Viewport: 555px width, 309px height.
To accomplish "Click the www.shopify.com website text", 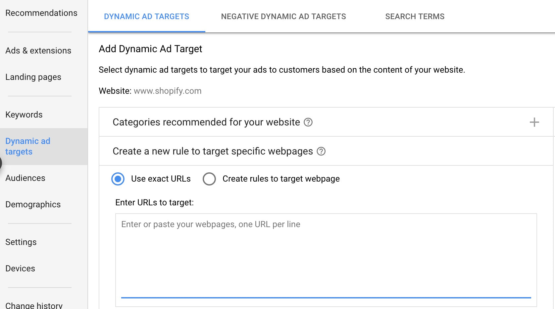I will click(x=167, y=91).
